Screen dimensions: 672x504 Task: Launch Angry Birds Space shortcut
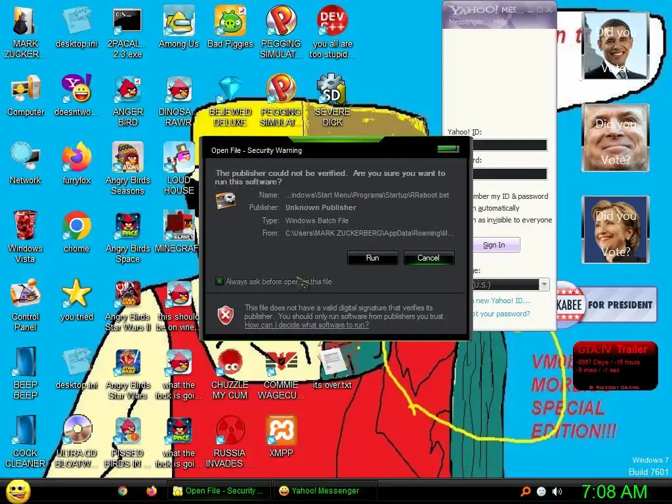coord(128,236)
